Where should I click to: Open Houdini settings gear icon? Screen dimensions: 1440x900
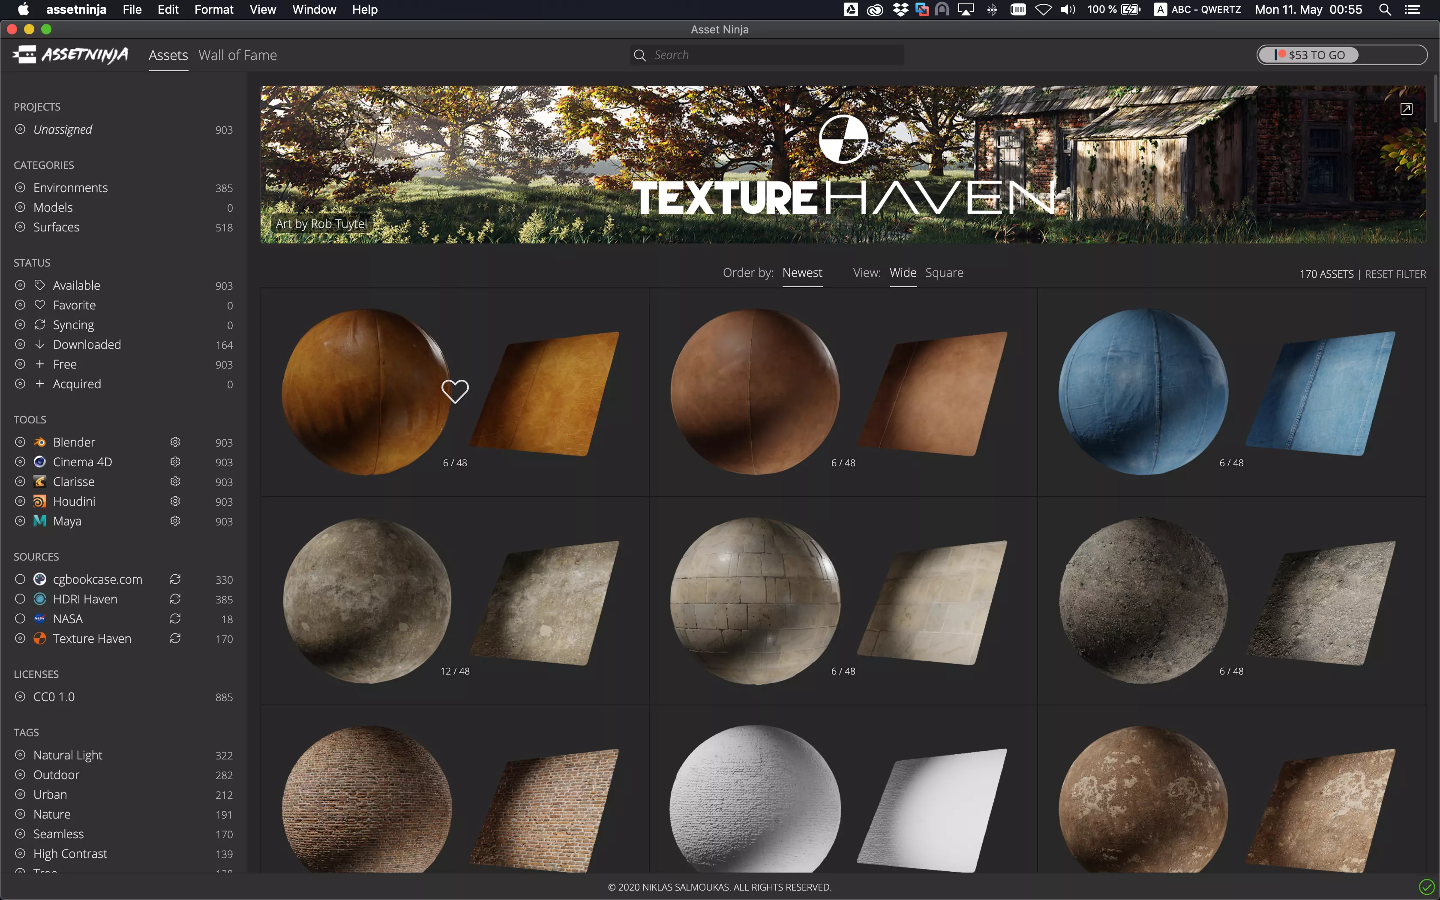175,501
